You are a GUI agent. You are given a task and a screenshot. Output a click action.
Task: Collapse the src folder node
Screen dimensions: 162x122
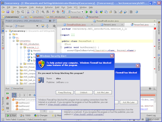[10, 37]
